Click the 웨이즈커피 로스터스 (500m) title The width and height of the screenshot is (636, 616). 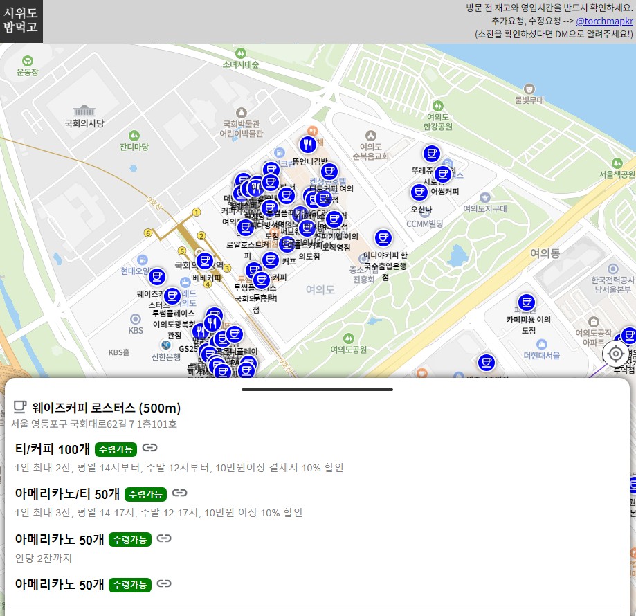click(x=107, y=408)
